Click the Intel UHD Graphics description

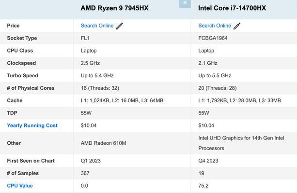coord(241,143)
